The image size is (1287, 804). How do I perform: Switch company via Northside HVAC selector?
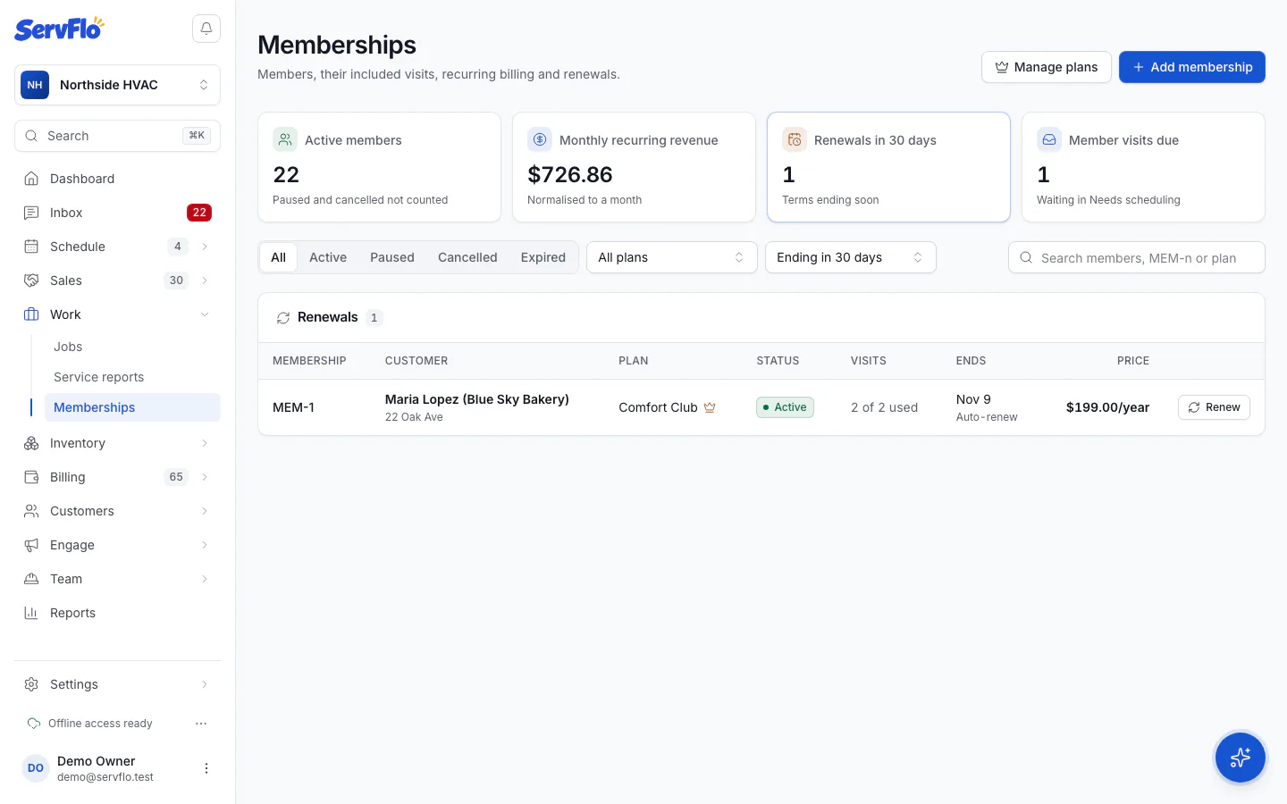pyautogui.click(x=117, y=85)
